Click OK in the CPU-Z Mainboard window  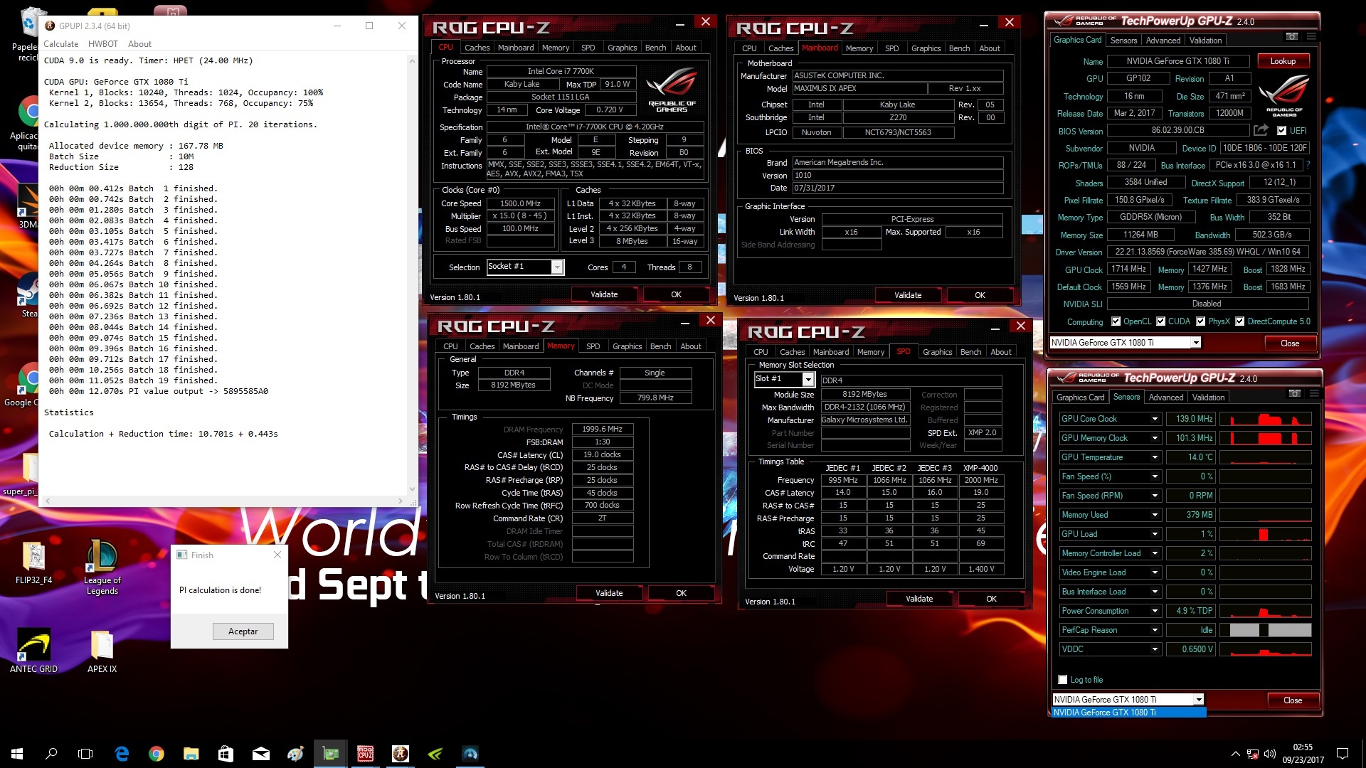click(980, 295)
